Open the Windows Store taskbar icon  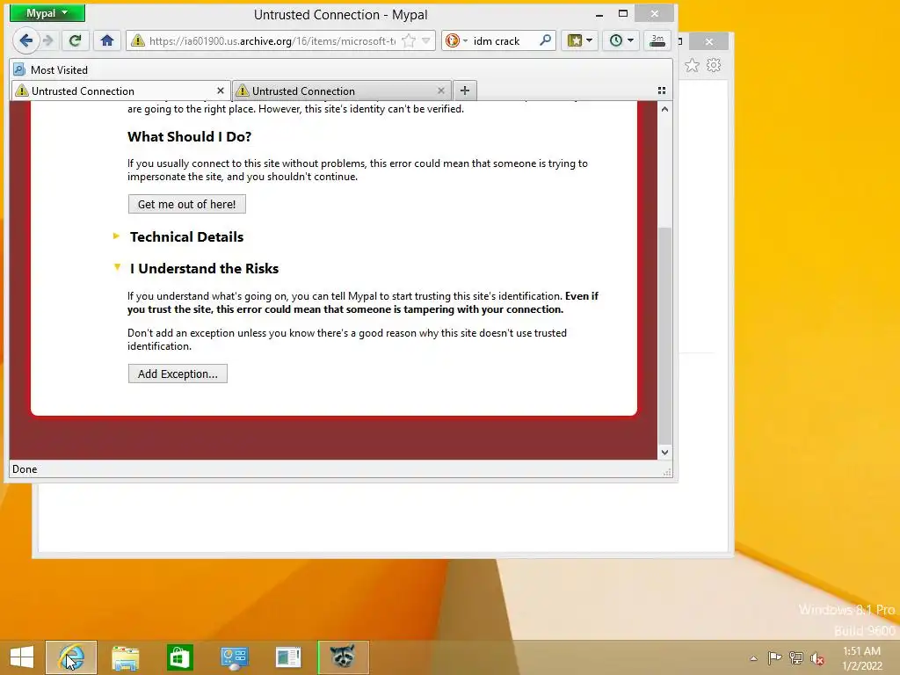pos(179,657)
